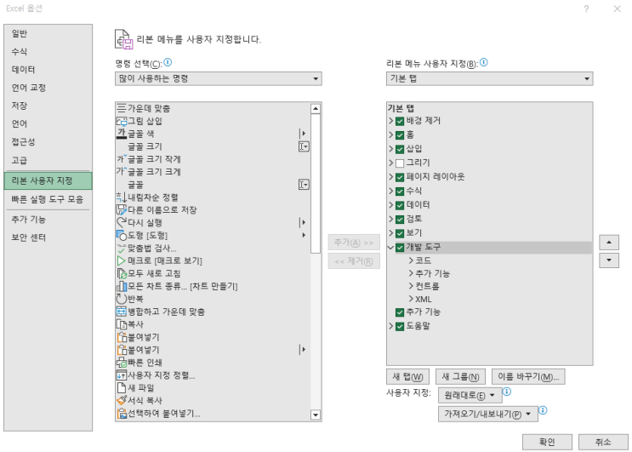Collapse the 개발 도구 tree node
Viewport: 632px width, 452px height.
pyautogui.click(x=390, y=247)
